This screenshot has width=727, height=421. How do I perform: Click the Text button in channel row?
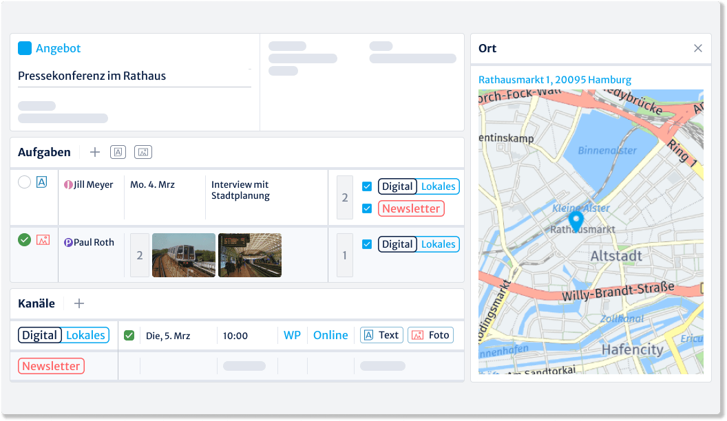pyautogui.click(x=381, y=335)
